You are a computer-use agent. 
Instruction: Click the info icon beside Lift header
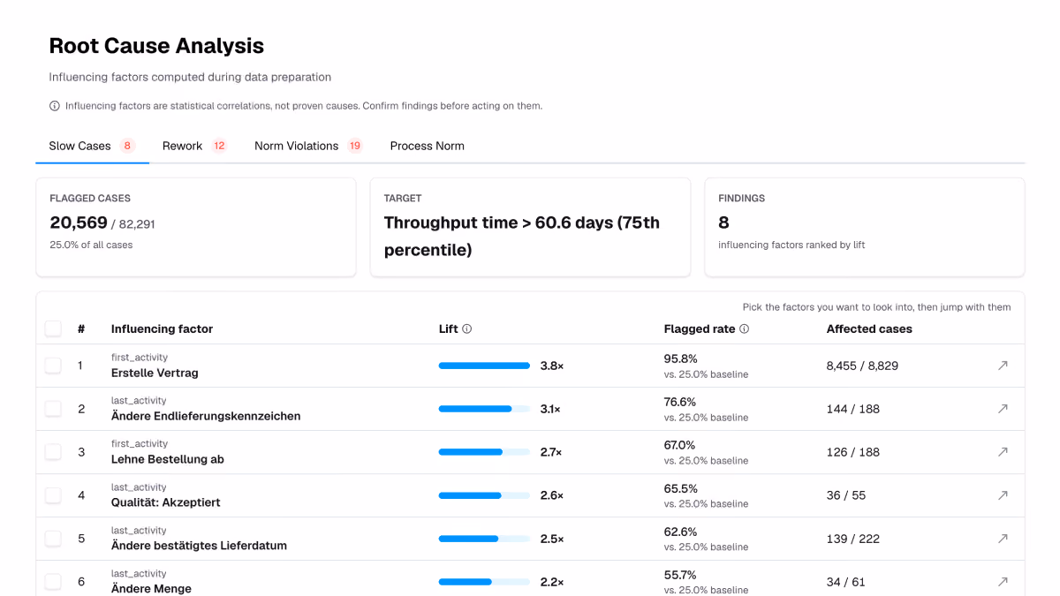(467, 329)
